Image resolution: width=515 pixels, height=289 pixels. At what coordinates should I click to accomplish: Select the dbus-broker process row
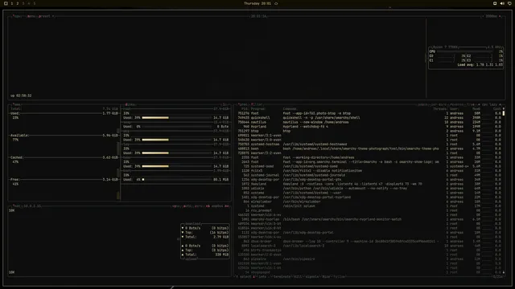(x=369, y=242)
